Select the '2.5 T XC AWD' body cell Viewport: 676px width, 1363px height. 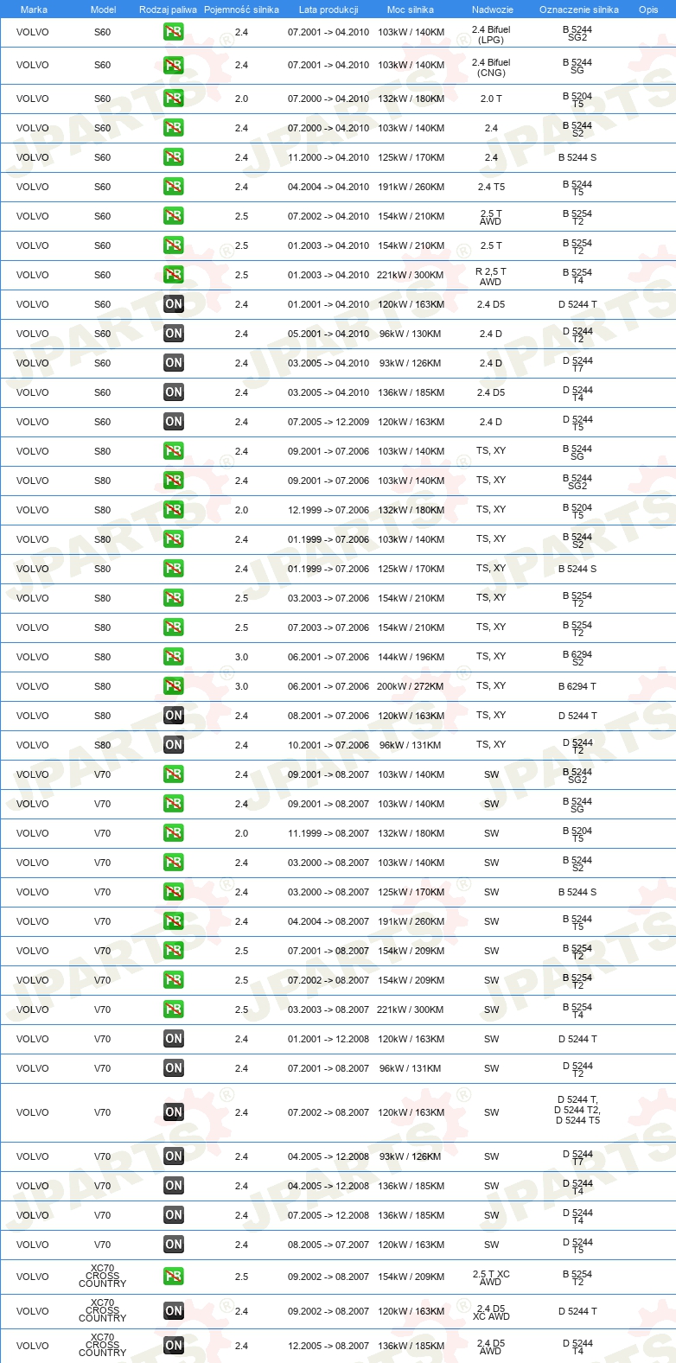491,1278
